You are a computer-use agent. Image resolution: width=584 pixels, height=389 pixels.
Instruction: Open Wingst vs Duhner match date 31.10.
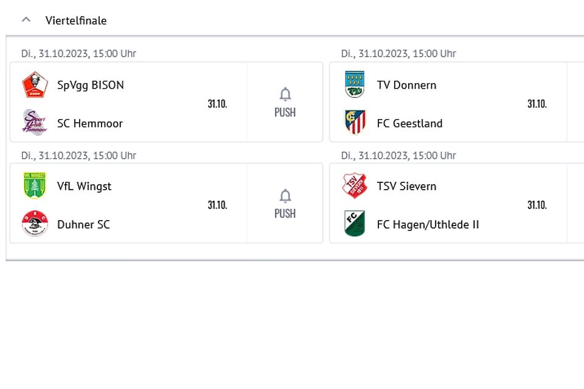pyautogui.click(x=218, y=205)
